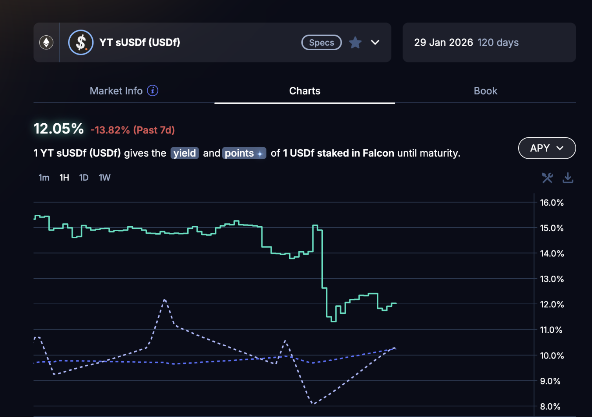
Task: Select the 1m chart interval
Action: click(x=44, y=178)
